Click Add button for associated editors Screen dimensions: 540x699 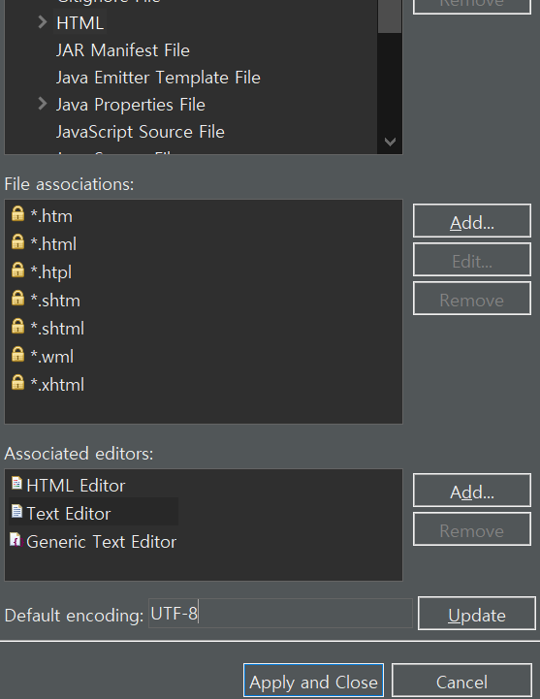[472, 491]
